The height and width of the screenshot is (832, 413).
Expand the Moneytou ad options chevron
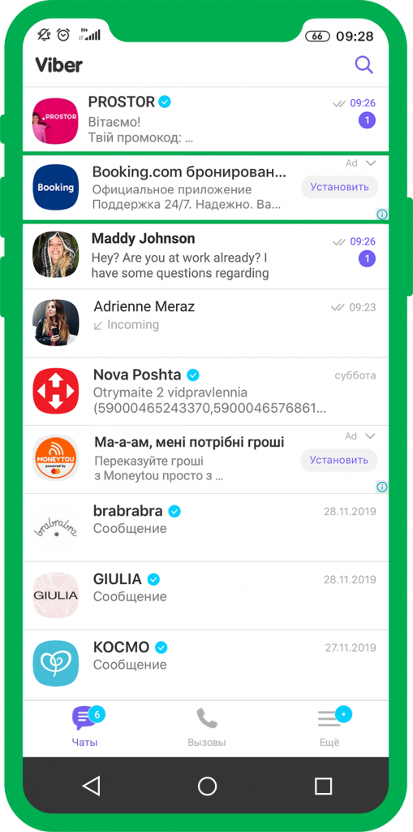click(x=371, y=436)
